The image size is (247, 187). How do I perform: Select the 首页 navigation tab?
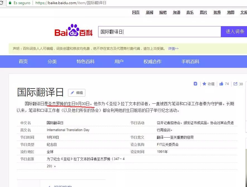click(23, 61)
